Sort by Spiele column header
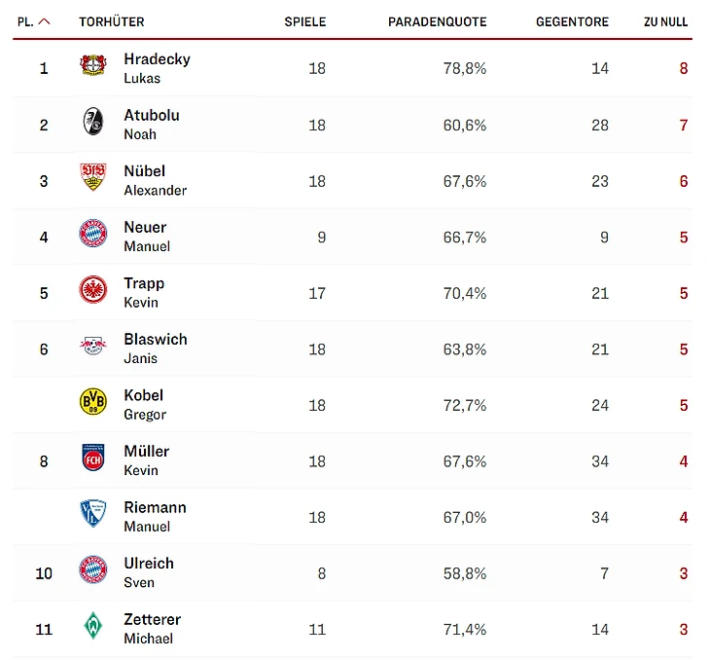The height and width of the screenshot is (660, 710). click(304, 21)
